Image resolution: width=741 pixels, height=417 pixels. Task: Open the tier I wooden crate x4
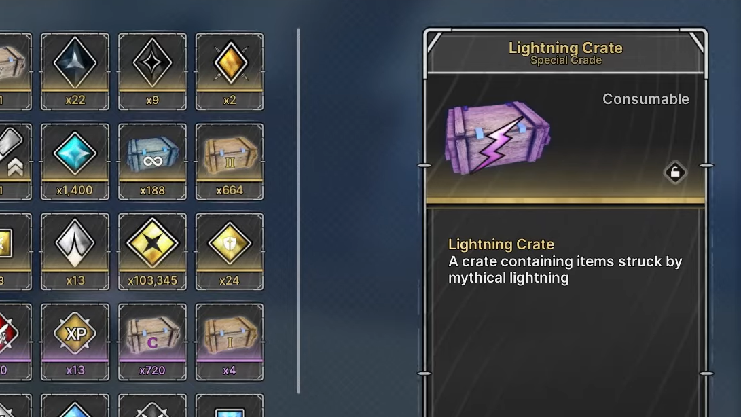coord(230,342)
